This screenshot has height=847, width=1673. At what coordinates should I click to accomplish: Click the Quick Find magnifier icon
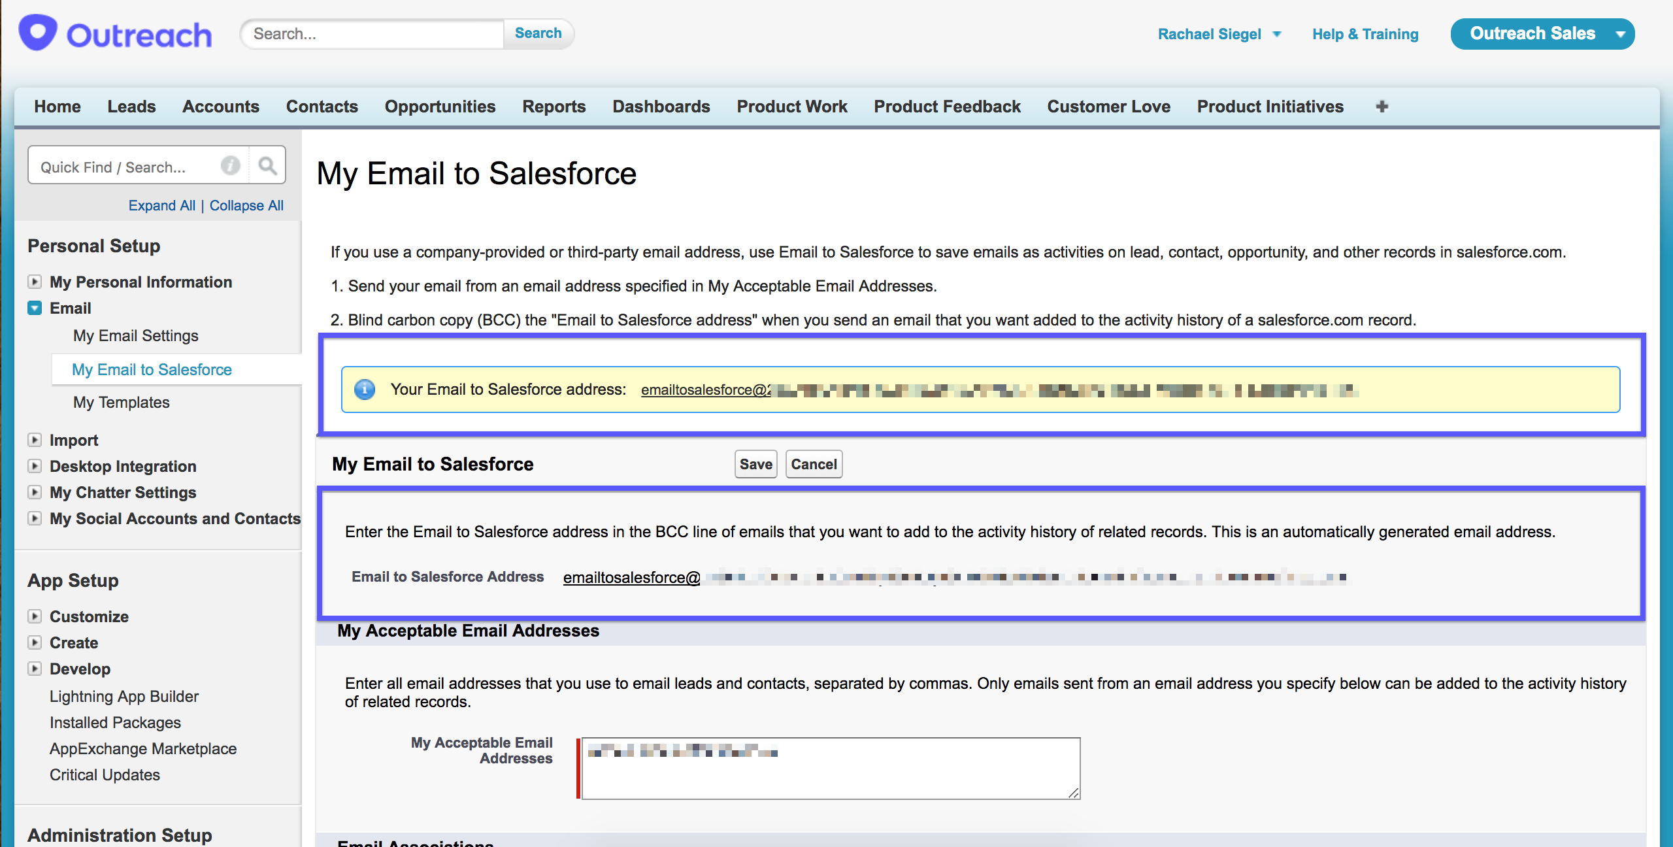click(267, 165)
